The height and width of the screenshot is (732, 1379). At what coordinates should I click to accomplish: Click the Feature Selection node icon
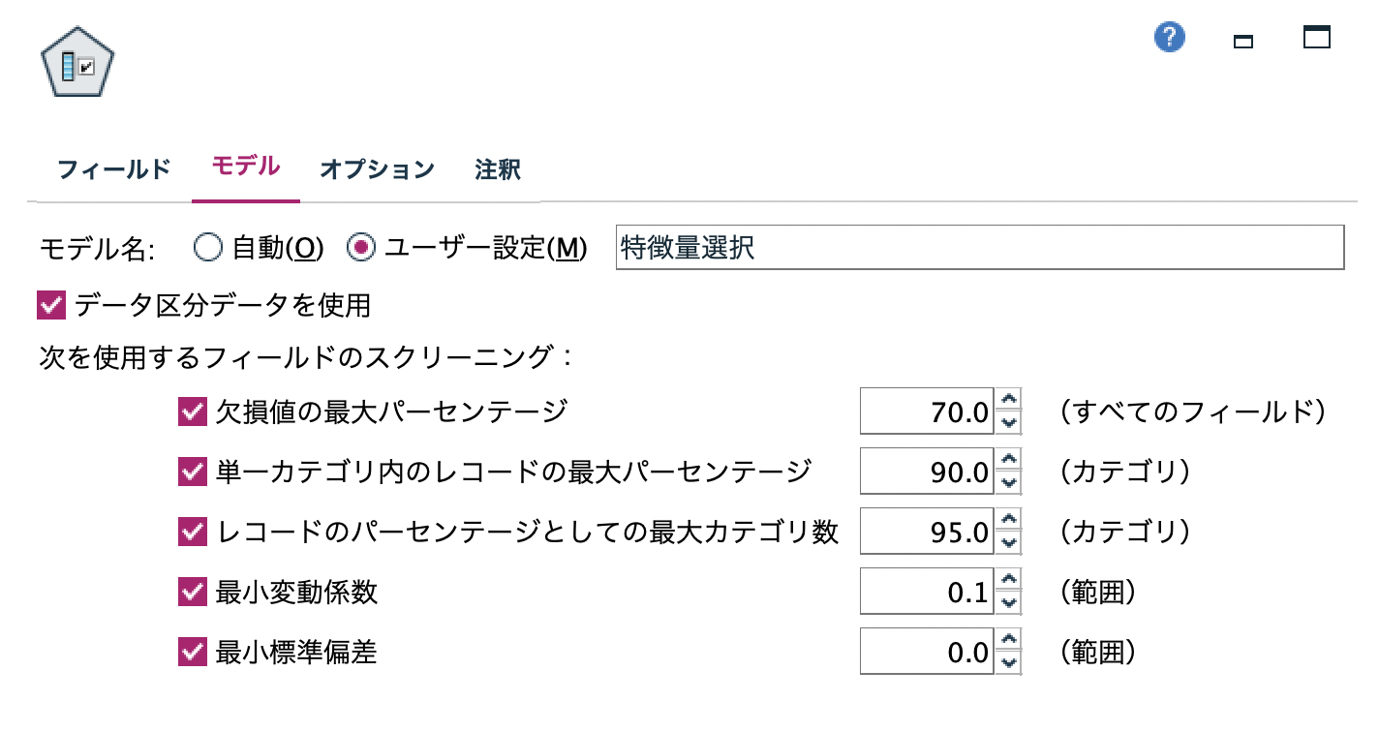(x=77, y=60)
